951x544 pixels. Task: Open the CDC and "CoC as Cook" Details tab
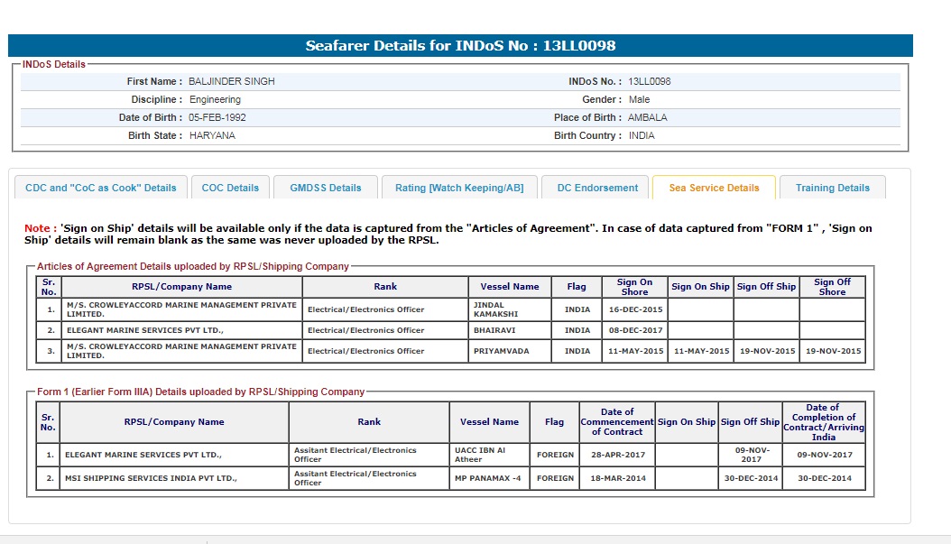tap(101, 188)
